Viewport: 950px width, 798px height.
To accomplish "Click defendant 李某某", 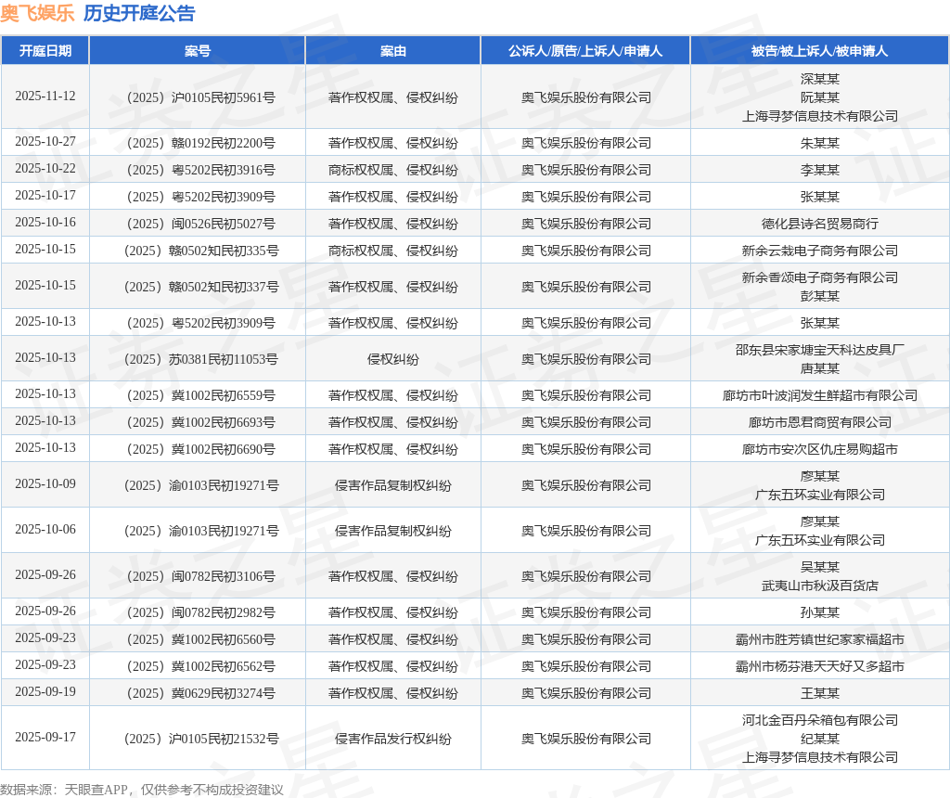I will 820,170.
